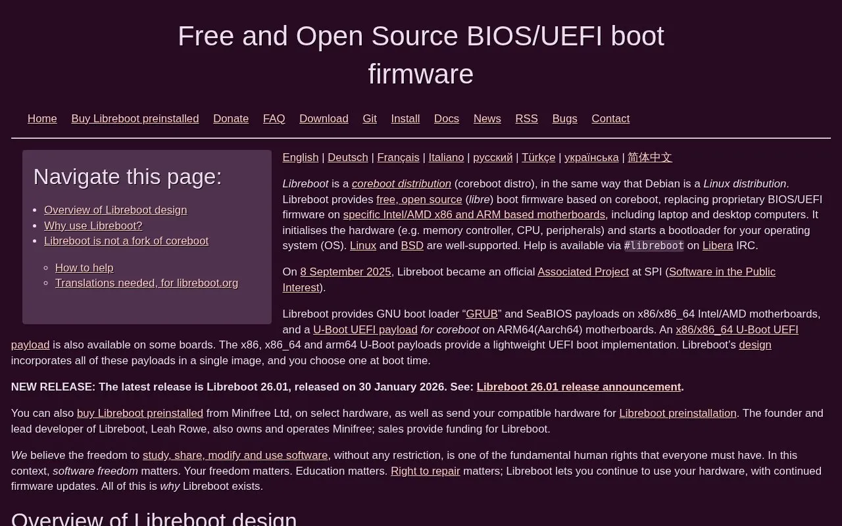Follow the Linux link
Image resolution: width=842 pixels, height=526 pixels.
pos(363,245)
